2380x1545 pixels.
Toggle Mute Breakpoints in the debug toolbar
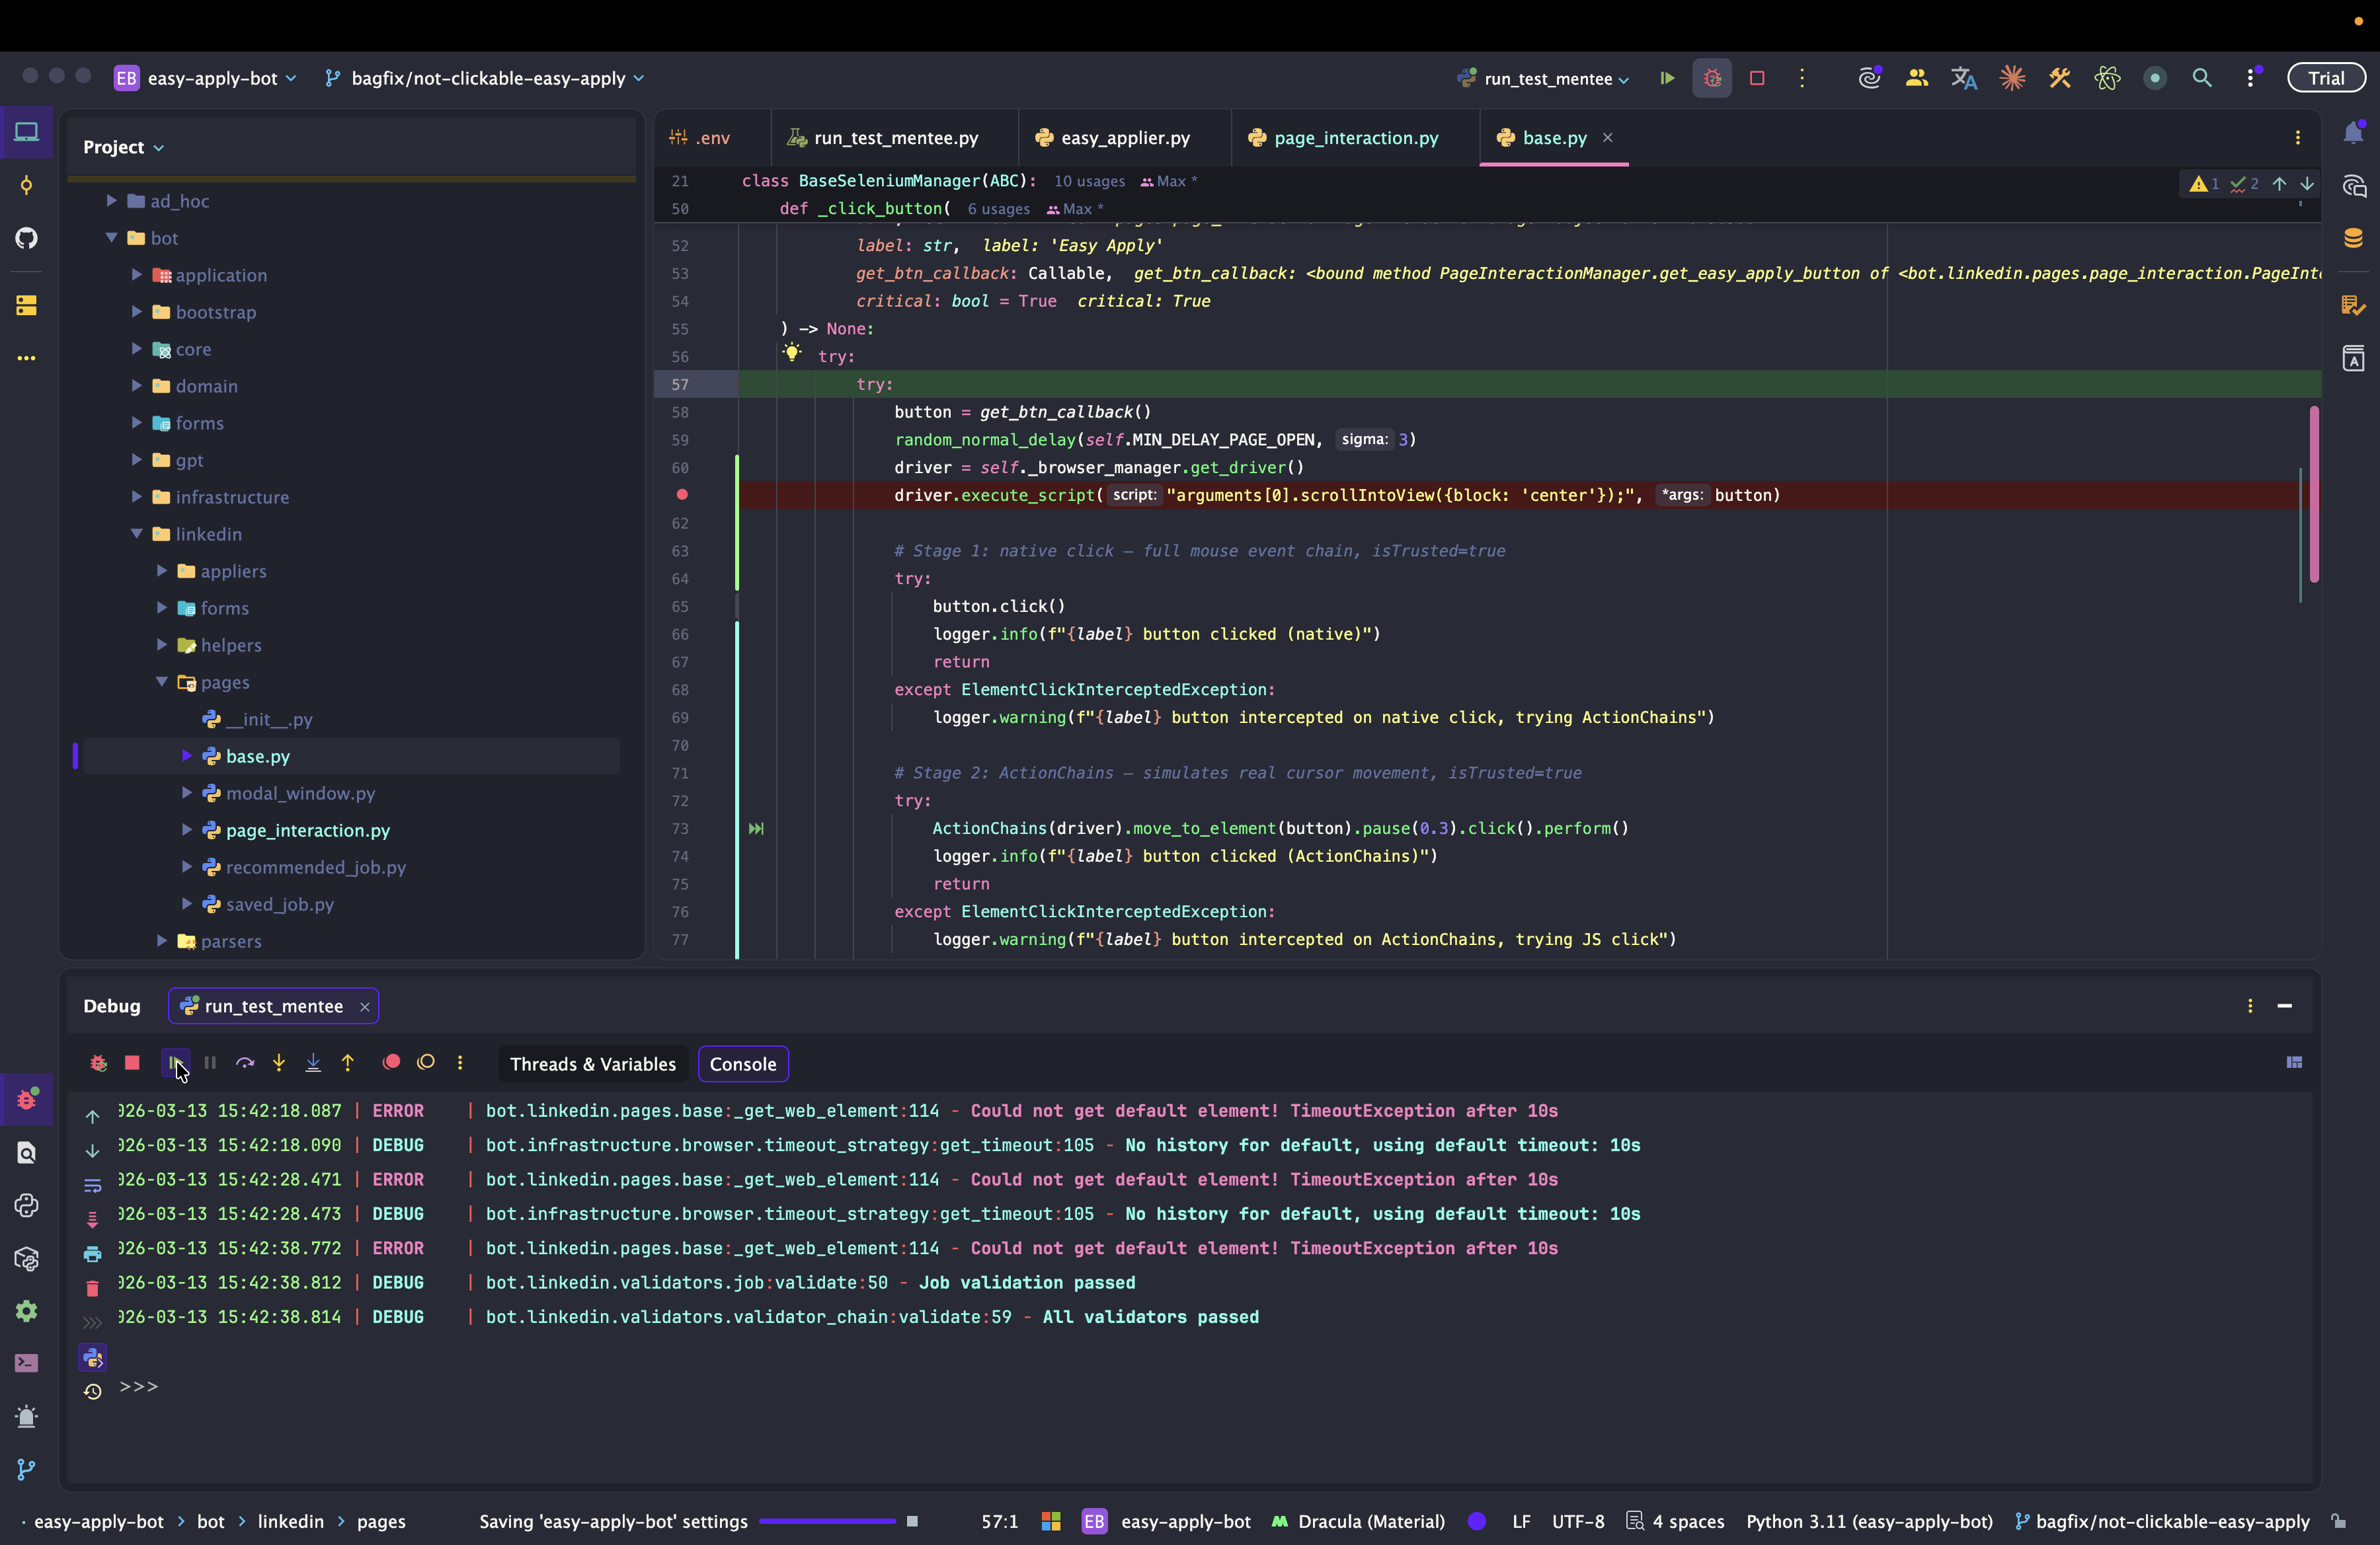click(x=426, y=1063)
